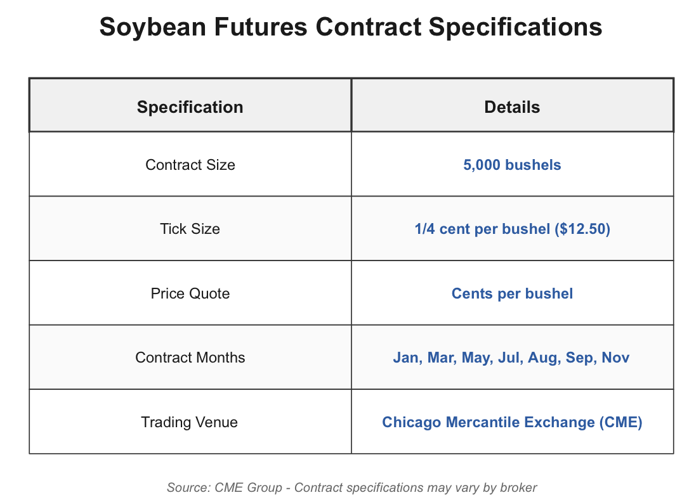Select Jul in the contract months list
Image resolution: width=682 pixels, height=502 pixels.
pos(510,357)
